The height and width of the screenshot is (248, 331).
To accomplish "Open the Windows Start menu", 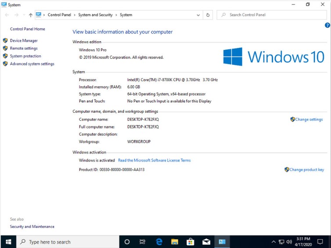I will pyautogui.click(x=8, y=242).
